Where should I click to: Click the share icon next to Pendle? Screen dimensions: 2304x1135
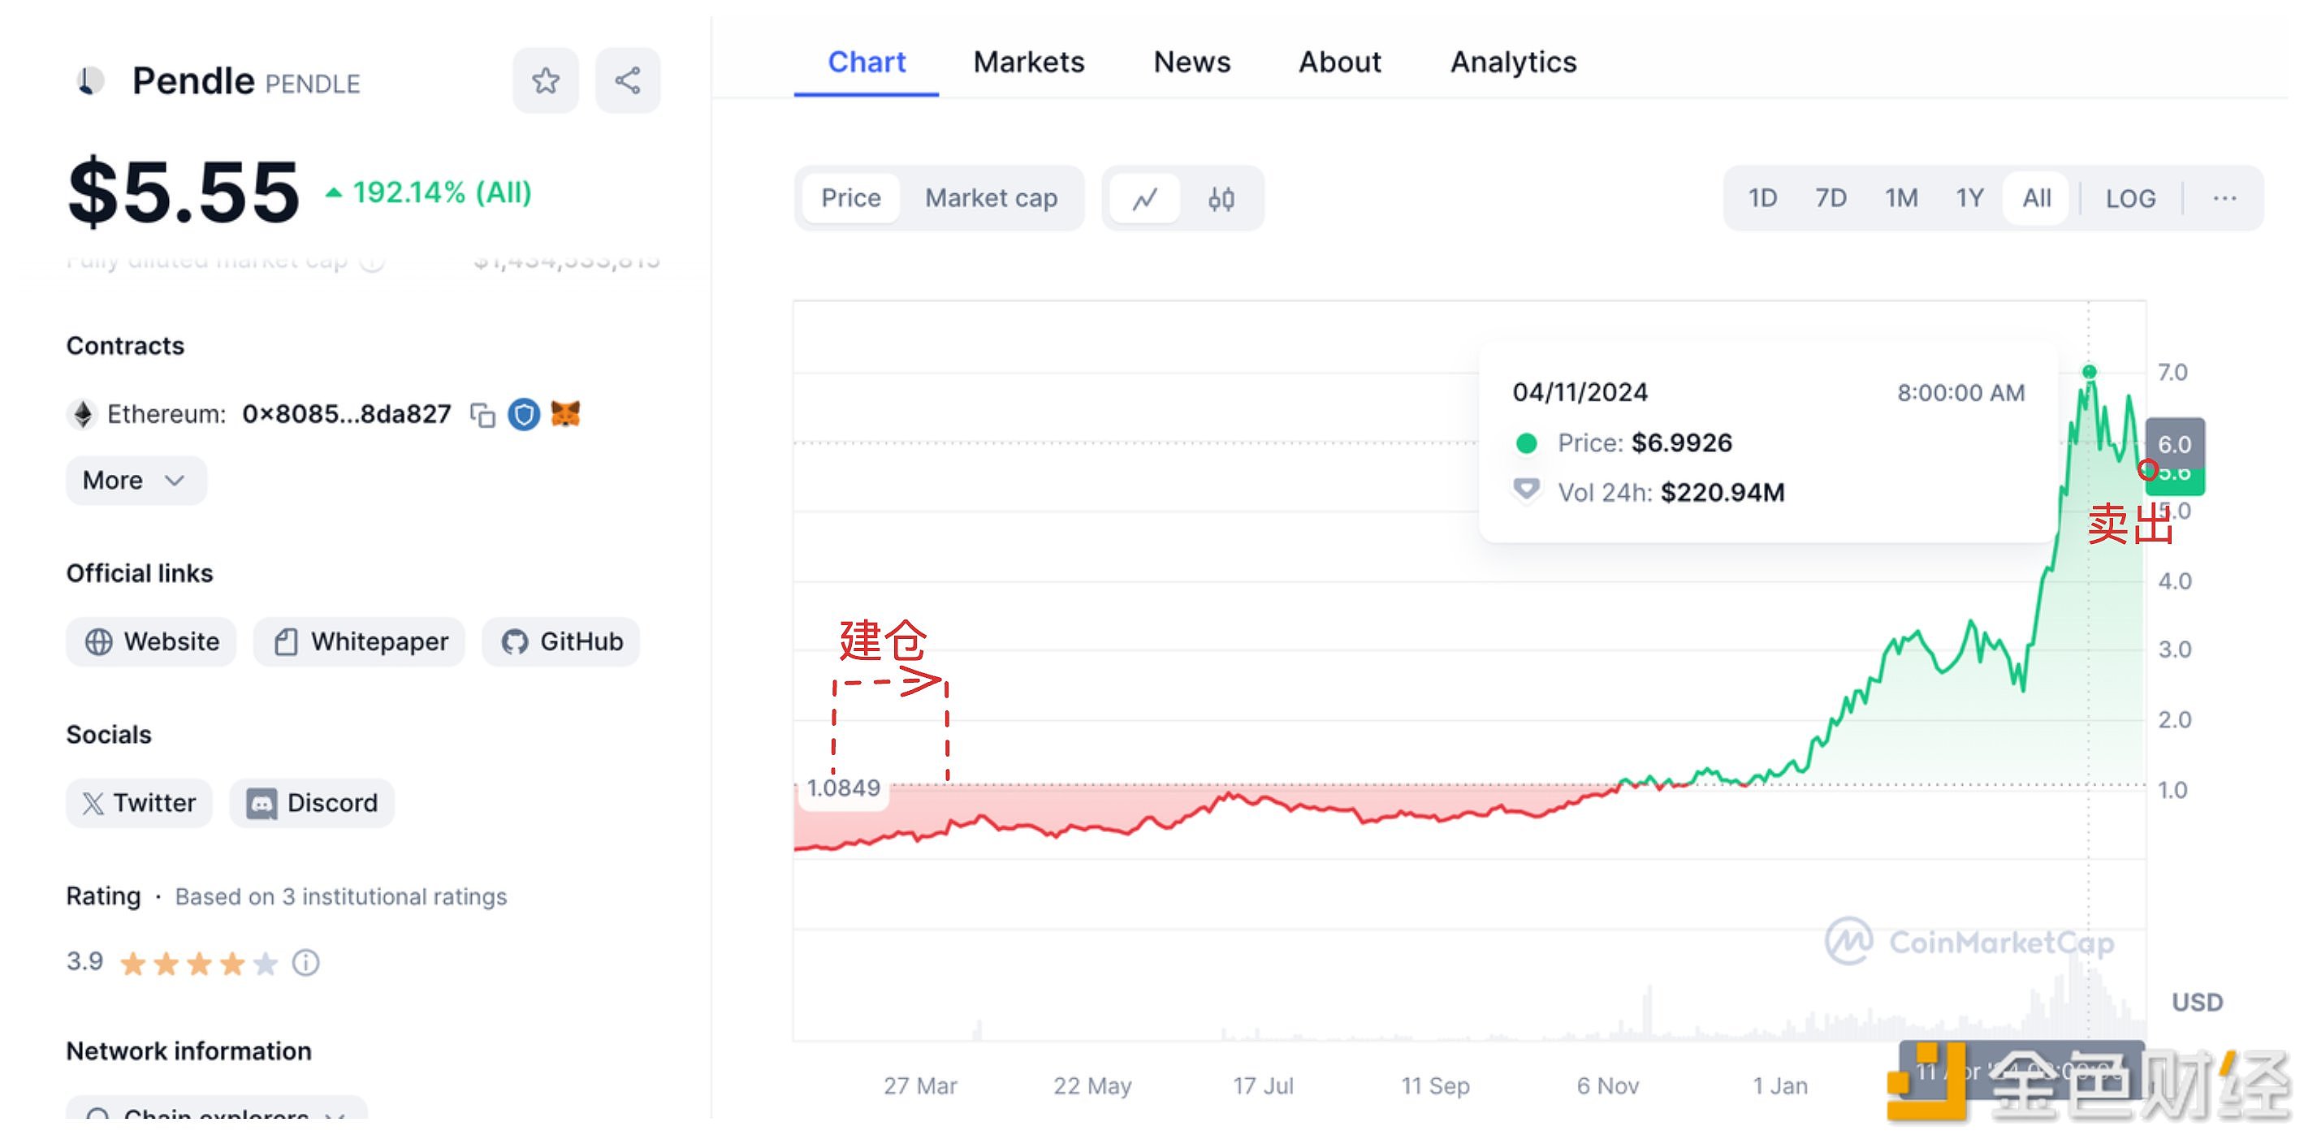coord(627,81)
